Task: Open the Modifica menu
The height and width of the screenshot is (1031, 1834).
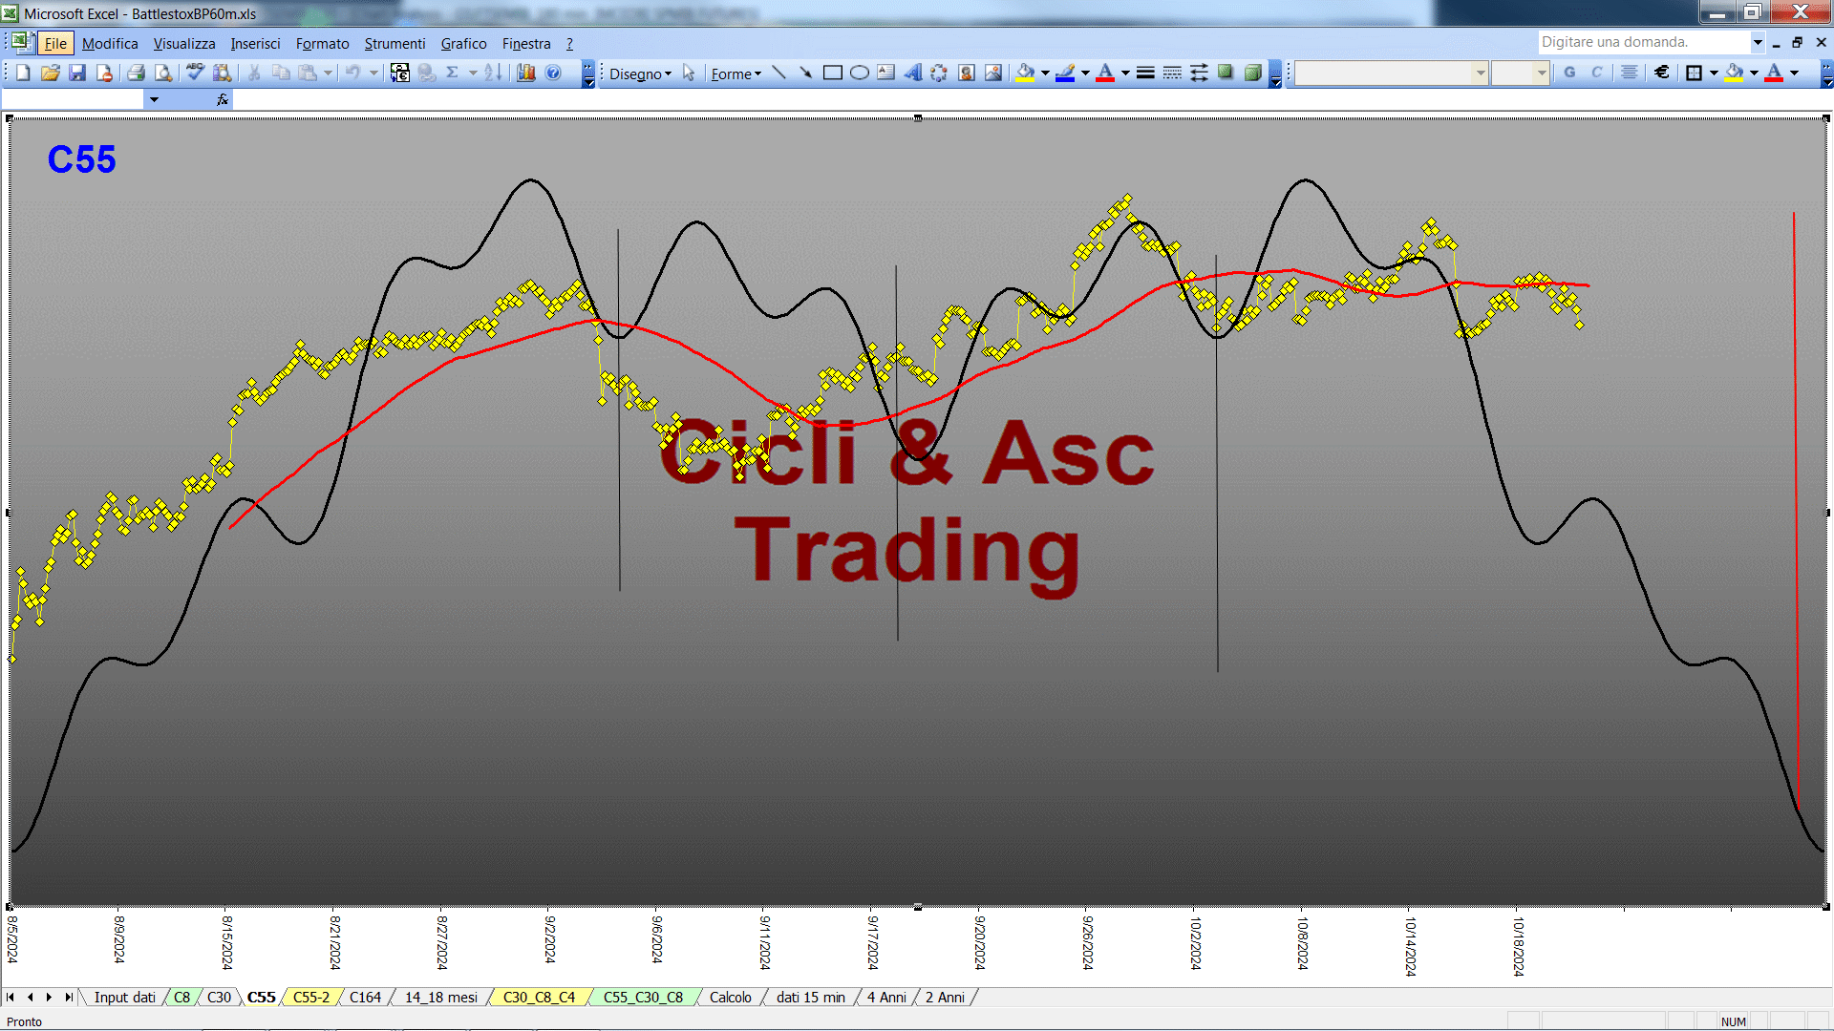Action: [x=110, y=44]
